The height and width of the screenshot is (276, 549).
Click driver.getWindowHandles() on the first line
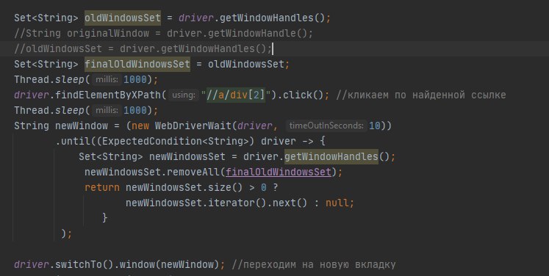click(252, 18)
